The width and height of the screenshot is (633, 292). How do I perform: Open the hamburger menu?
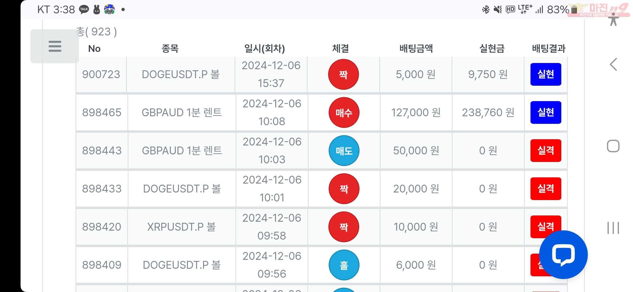tap(55, 46)
